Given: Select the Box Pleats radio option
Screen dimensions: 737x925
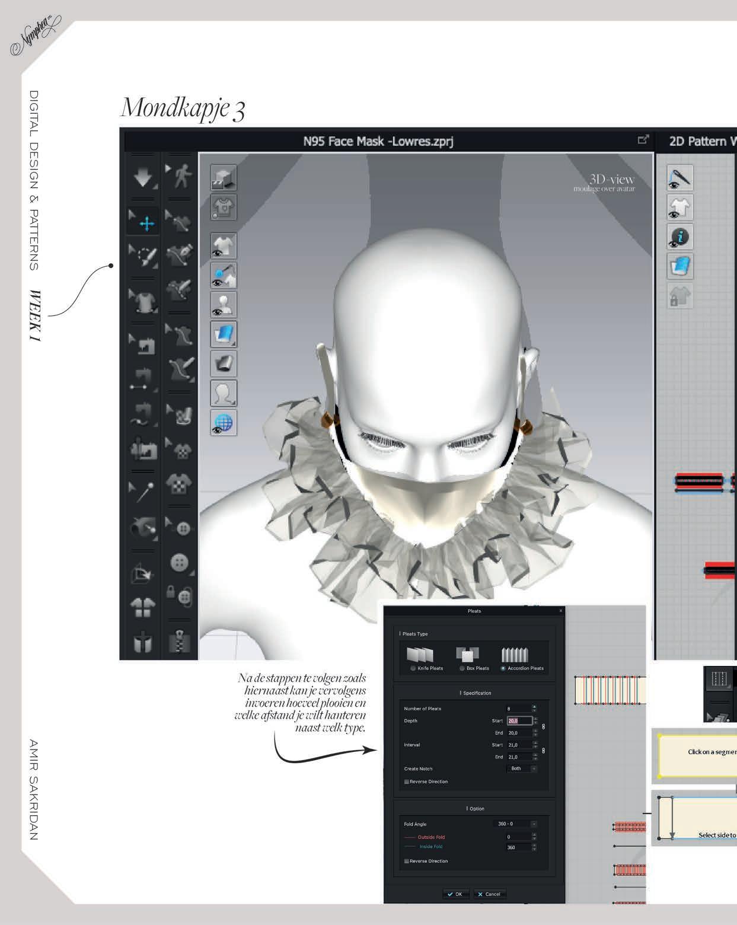Looking at the screenshot, I should coord(462,668).
